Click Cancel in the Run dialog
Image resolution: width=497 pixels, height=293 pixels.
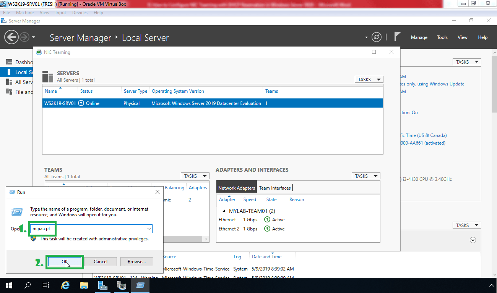(x=101, y=262)
